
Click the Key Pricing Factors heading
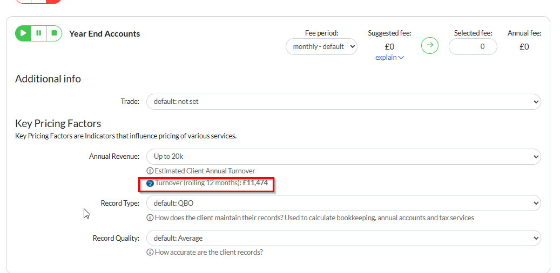tap(58, 123)
